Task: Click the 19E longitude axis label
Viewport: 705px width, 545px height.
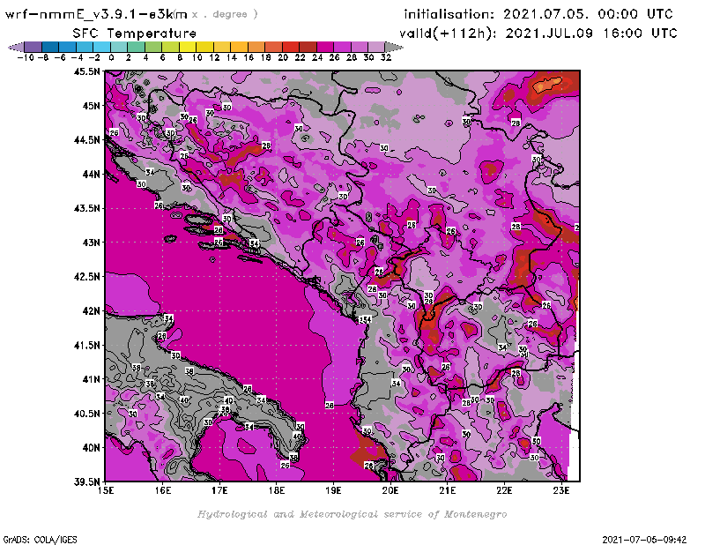Action: point(333,490)
